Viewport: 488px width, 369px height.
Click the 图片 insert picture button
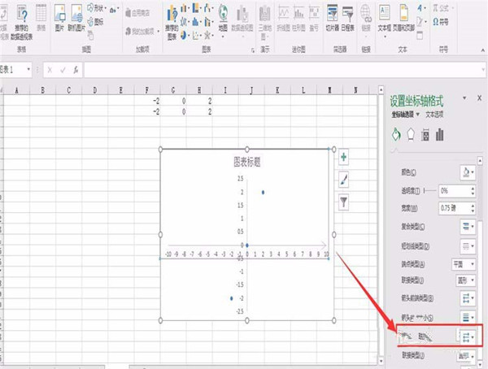(x=59, y=18)
